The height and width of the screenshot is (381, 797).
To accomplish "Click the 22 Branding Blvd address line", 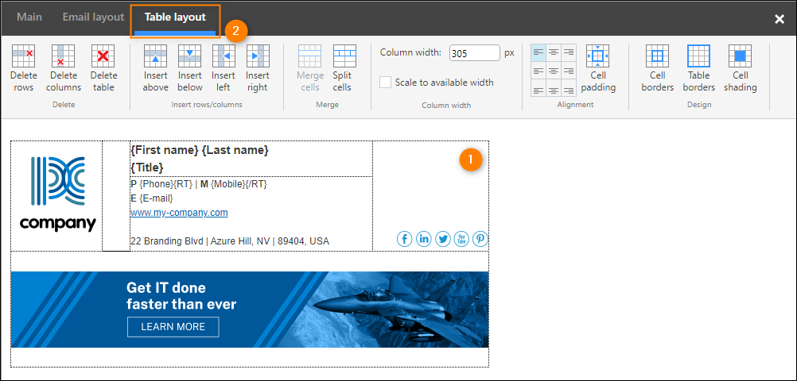I will point(230,241).
